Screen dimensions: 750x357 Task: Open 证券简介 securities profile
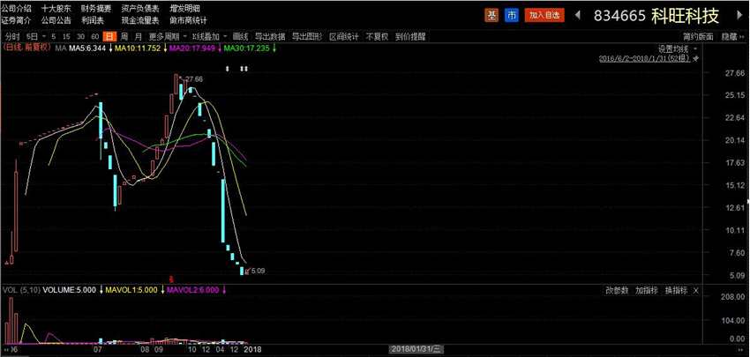16,20
